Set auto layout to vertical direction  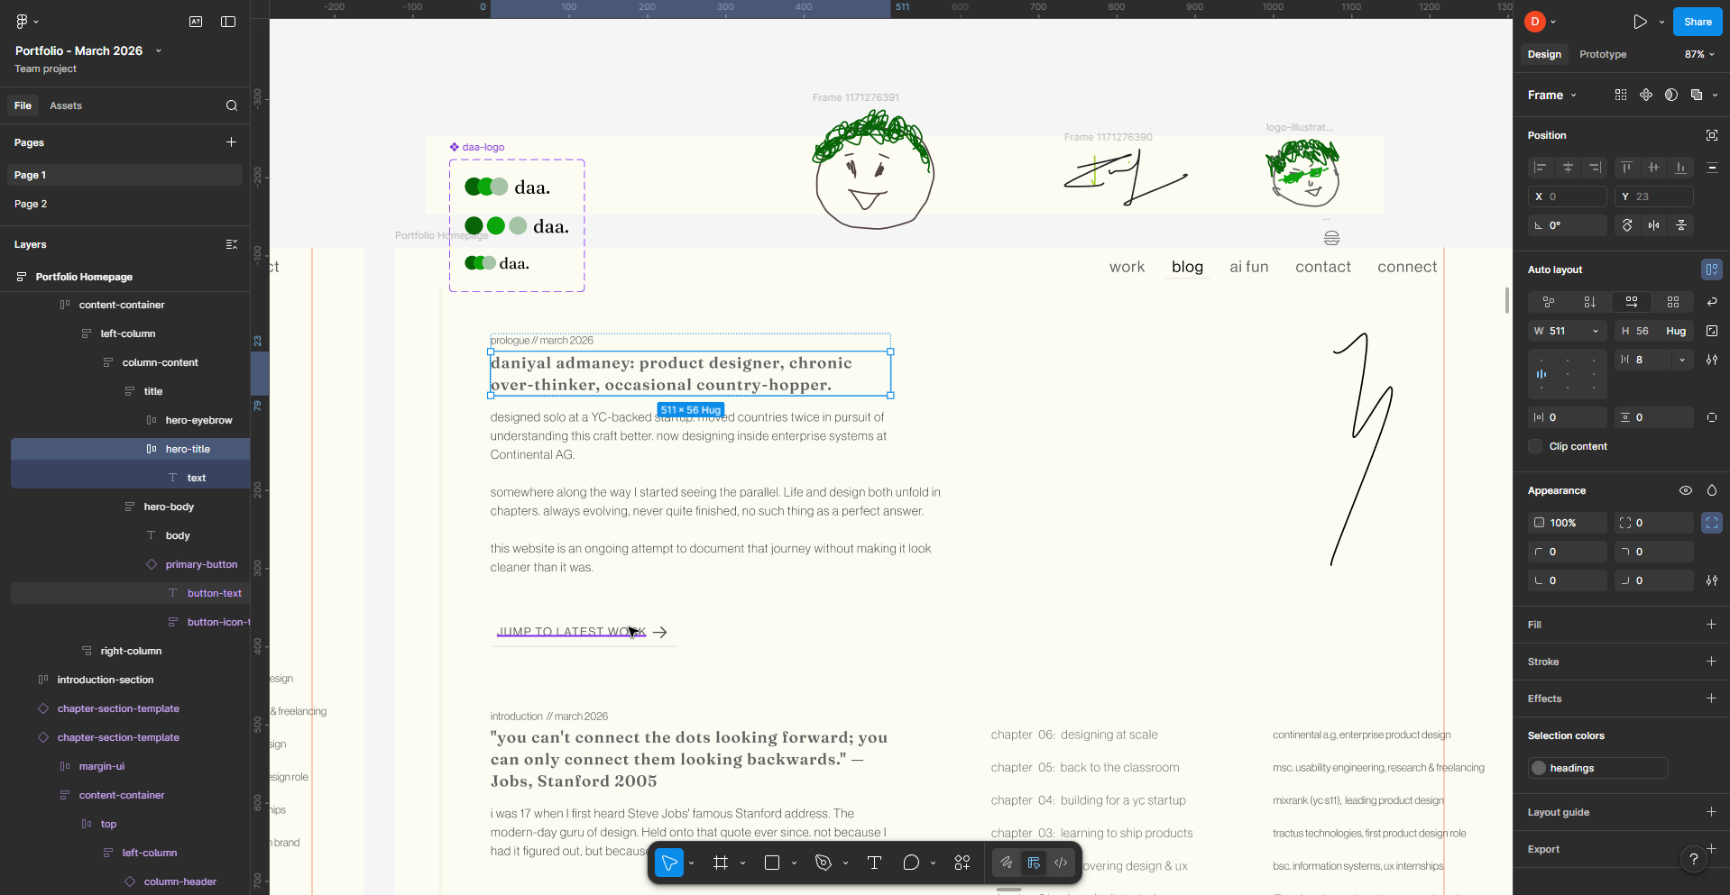point(1590,302)
